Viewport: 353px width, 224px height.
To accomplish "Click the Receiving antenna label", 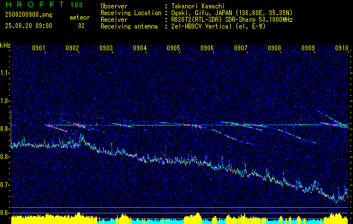I will tap(129, 26).
